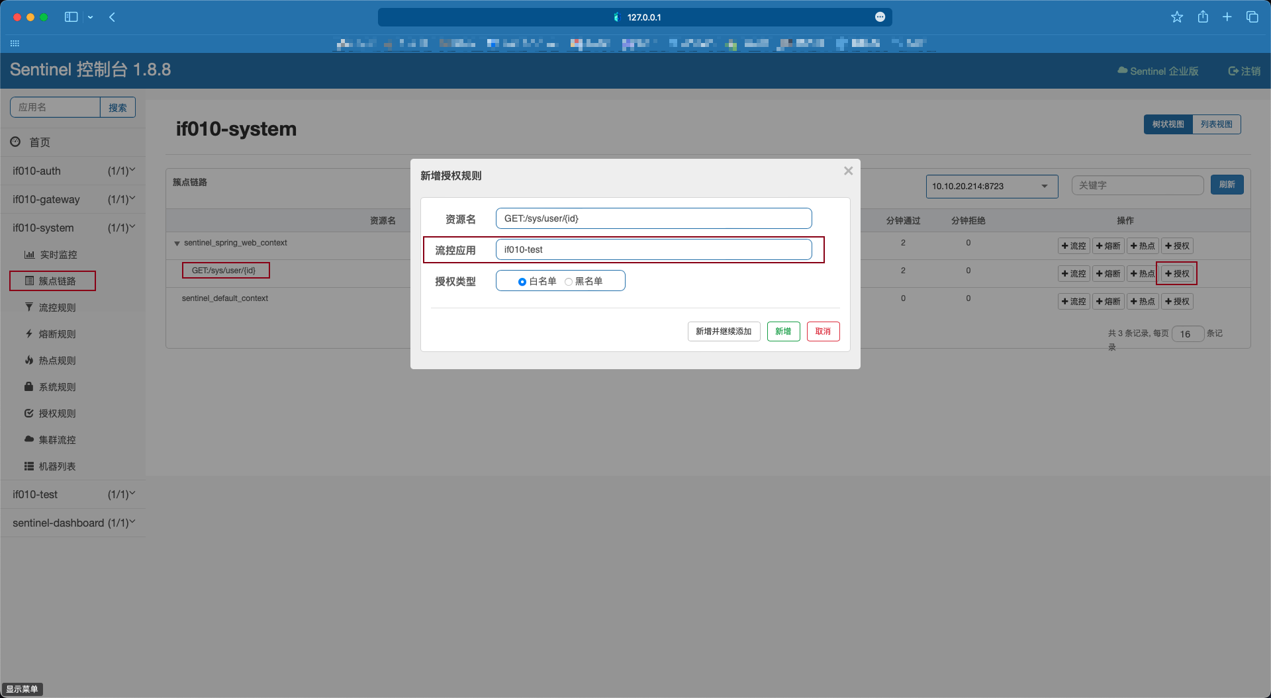Image resolution: width=1271 pixels, height=698 pixels.
Task: Collapse the if010-system app entry
Action: [x=73, y=228]
